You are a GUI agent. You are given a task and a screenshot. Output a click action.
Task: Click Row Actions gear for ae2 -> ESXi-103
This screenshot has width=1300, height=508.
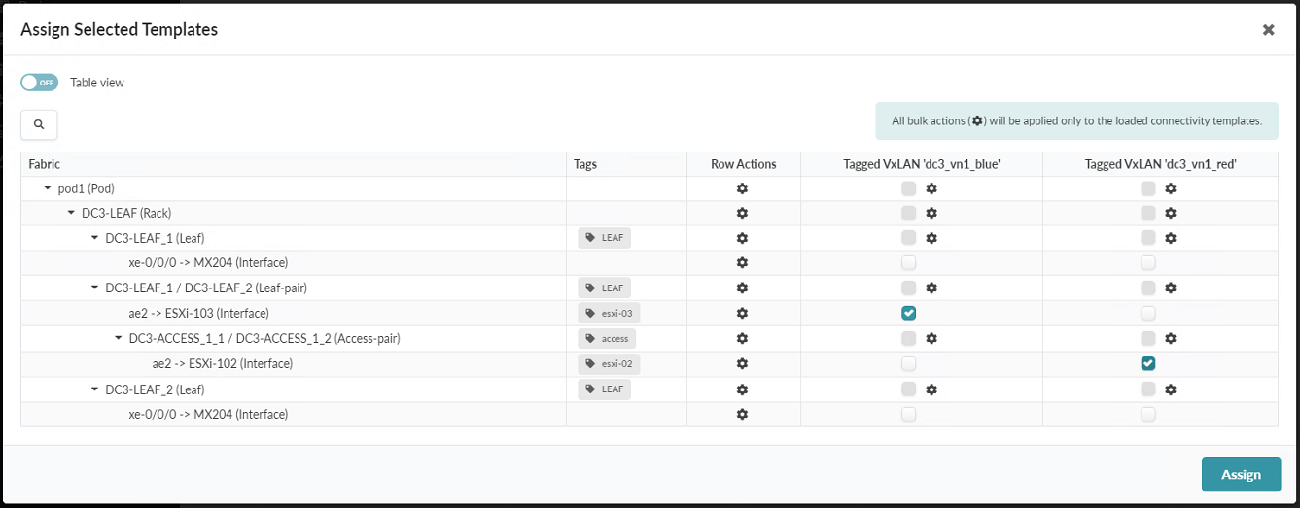point(742,313)
